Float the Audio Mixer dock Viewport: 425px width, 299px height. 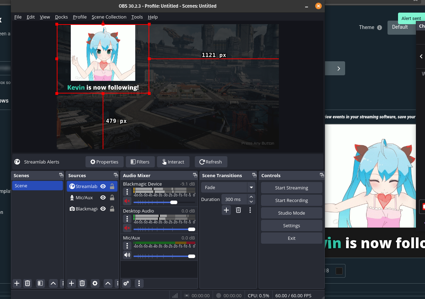point(195,175)
